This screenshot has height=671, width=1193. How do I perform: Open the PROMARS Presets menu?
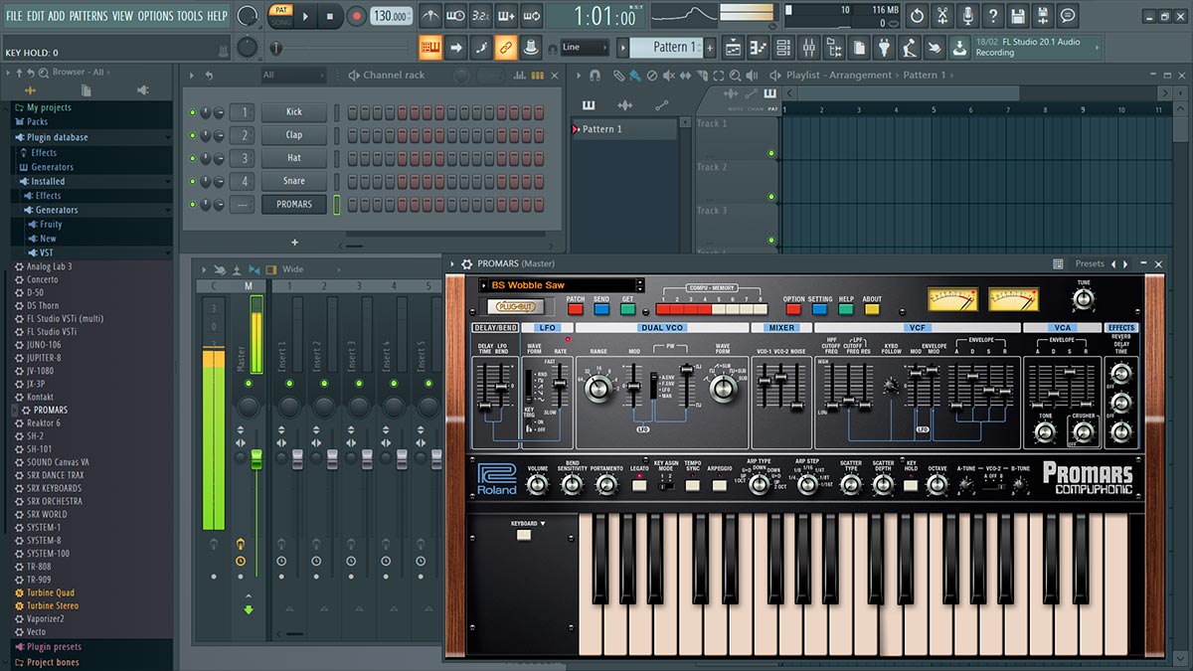point(1090,264)
